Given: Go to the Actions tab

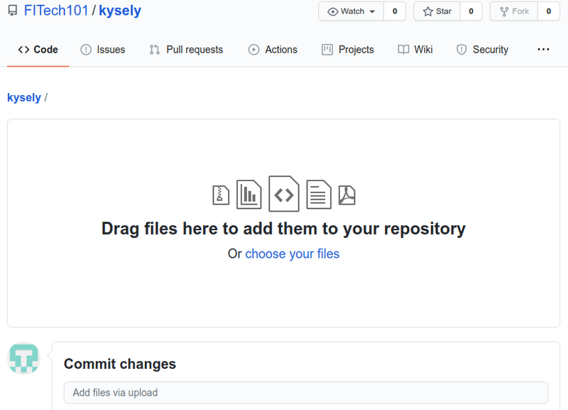Looking at the screenshot, I should coord(273,50).
